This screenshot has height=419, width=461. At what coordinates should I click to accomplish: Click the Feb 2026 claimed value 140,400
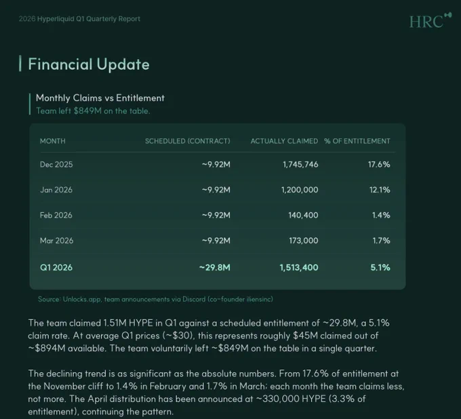[x=303, y=215]
